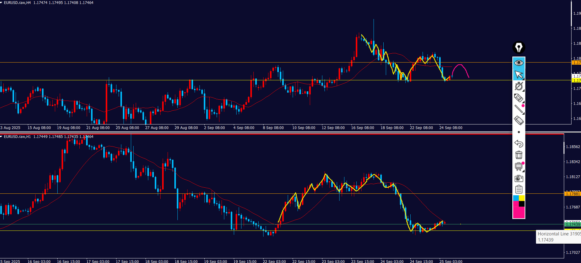The height and width of the screenshot is (263, 581).
Task: Select the eraser tool
Action: [518, 120]
